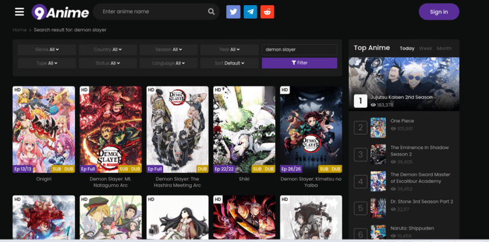Click the Onigiri title link
Image resolution: width=489 pixels, height=242 pixels.
coord(44,179)
